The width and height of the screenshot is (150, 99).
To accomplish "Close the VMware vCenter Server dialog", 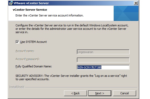I will pos(136,3).
